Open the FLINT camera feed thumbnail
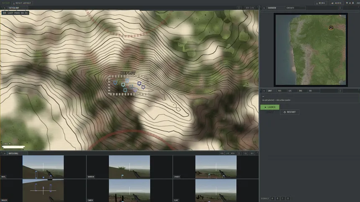The width and height of the screenshot is (360, 202). [x=216, y=191]
